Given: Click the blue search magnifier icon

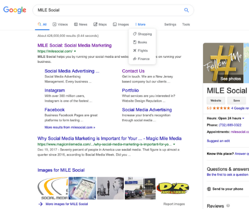Looking at the screenshot, I should pos(186,10).
